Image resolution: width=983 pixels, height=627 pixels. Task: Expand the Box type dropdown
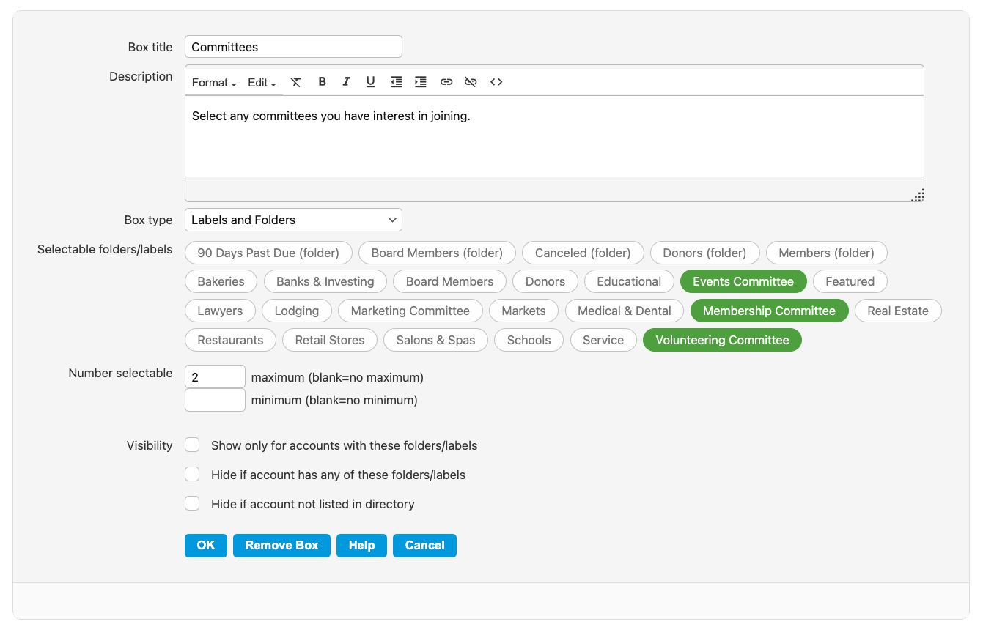pos(293,220)
